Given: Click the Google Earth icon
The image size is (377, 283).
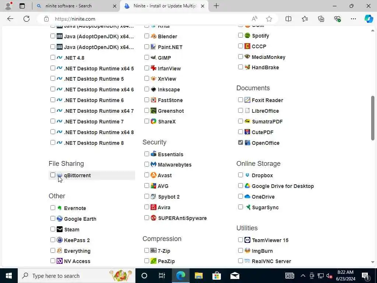Looking at the screenshot, I should 60,219.
